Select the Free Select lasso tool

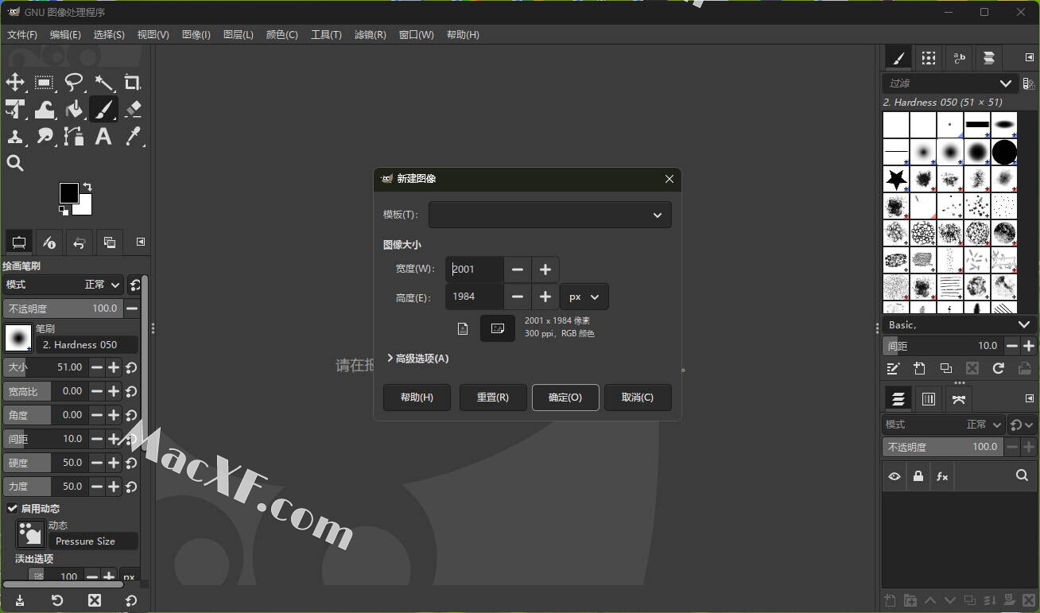pos(74,82)
